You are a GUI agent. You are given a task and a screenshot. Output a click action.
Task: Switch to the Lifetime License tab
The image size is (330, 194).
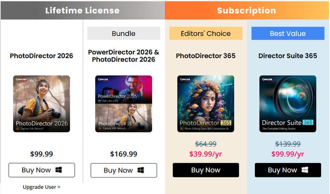coord(82,10)
